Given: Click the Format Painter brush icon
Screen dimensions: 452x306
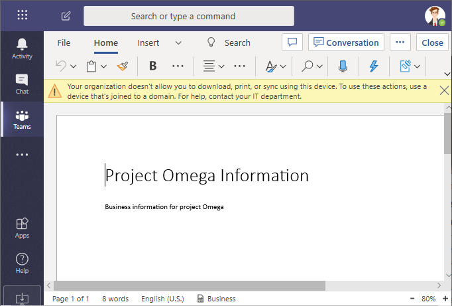Looking at the screenshot, I should tap(123, 66).
